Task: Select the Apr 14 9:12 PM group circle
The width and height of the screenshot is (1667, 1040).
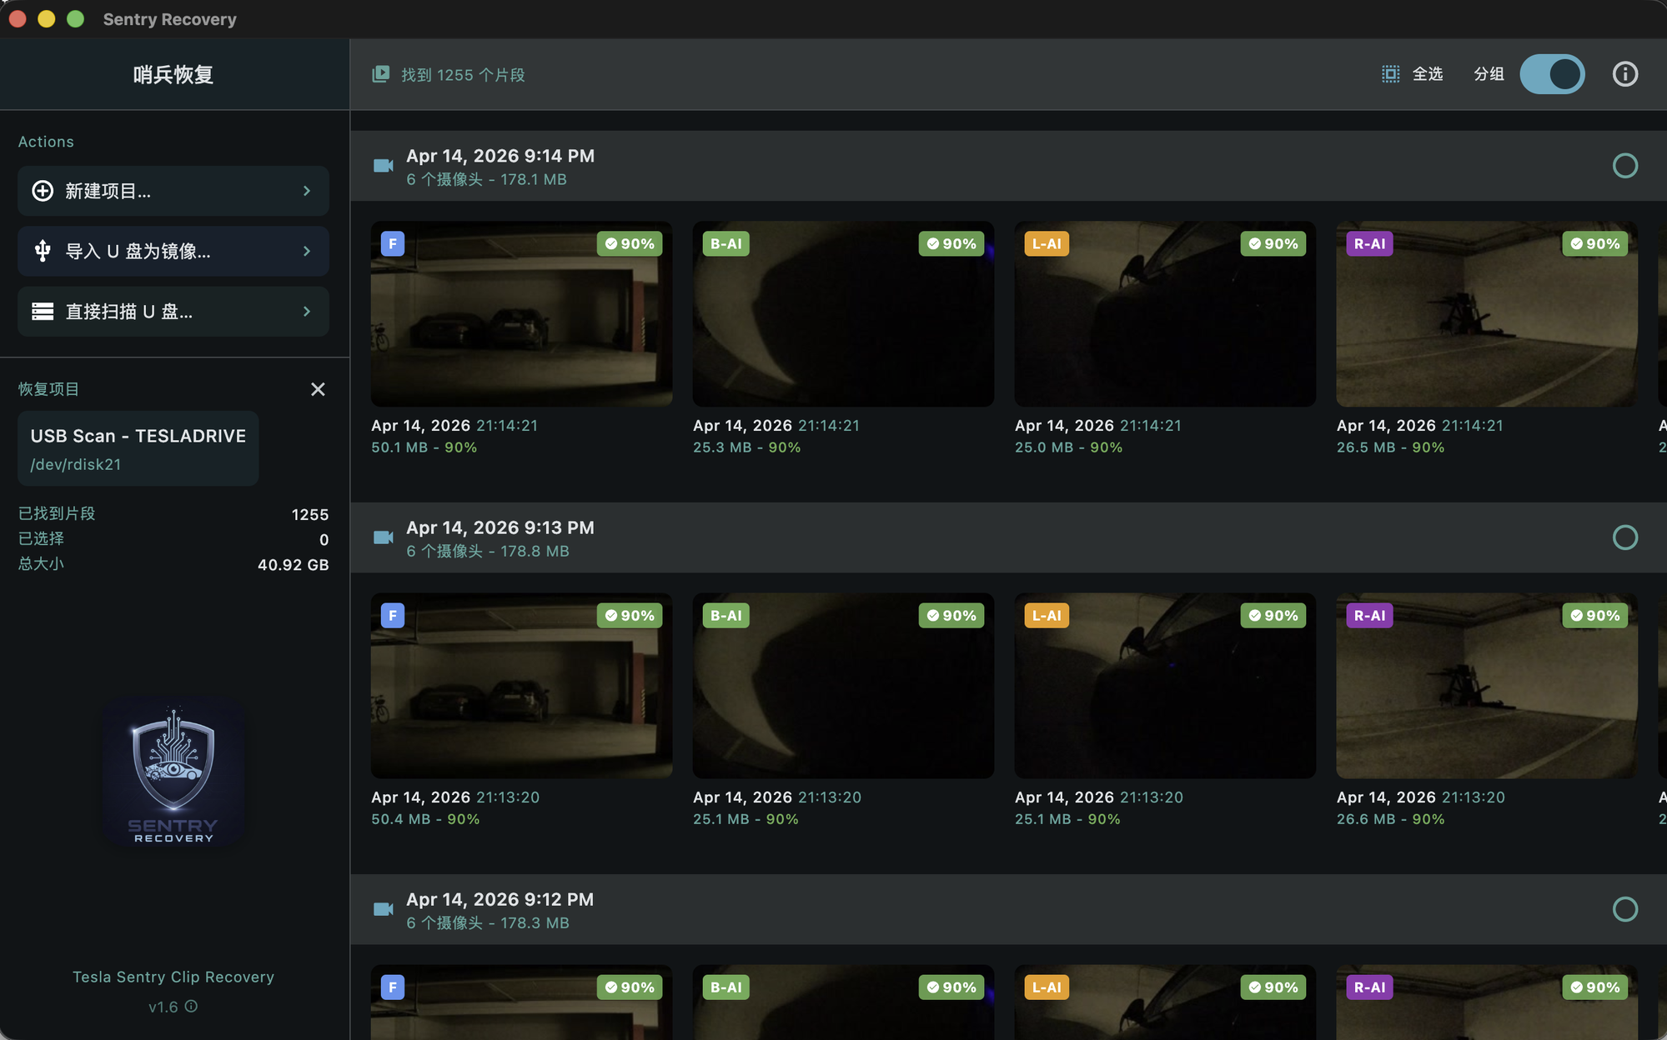Action: coord(1624,909)
